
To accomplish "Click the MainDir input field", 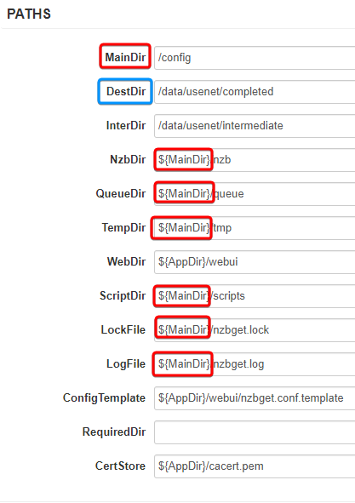I will tap(255, 58).
